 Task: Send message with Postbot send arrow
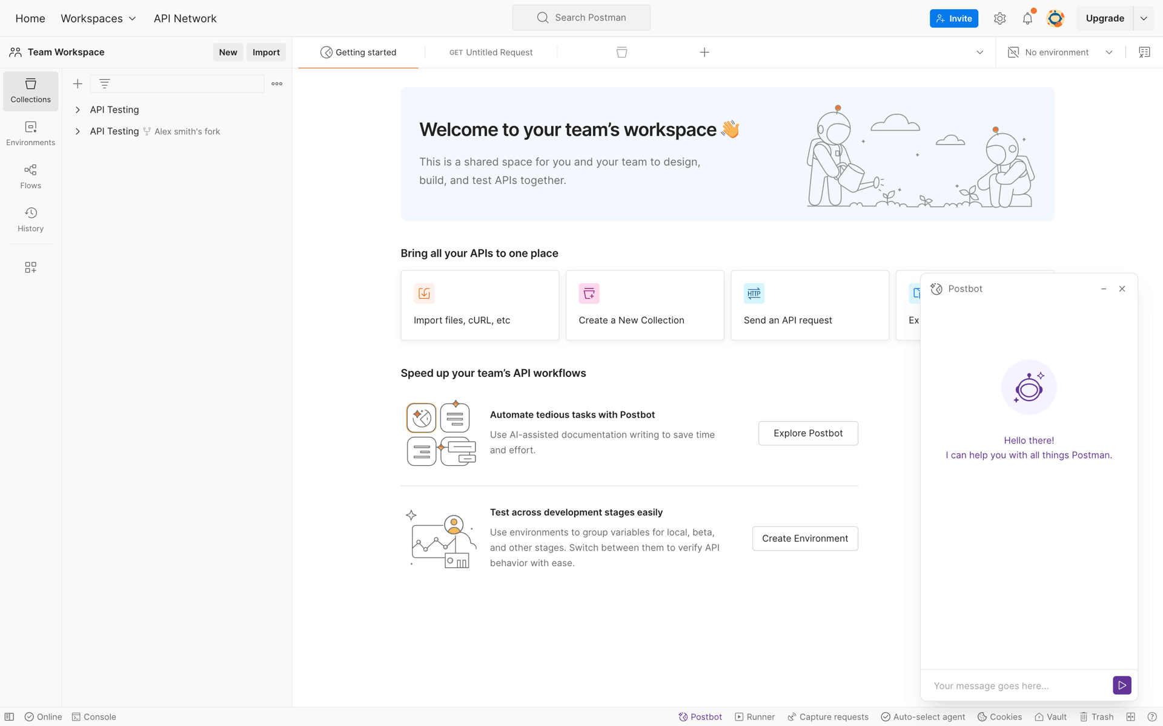(1122, 685)
